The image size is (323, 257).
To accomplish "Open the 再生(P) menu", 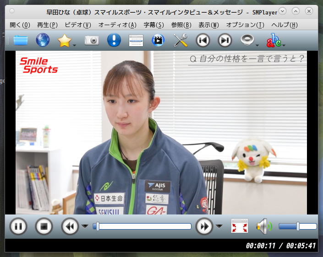I will coord(47,25).
